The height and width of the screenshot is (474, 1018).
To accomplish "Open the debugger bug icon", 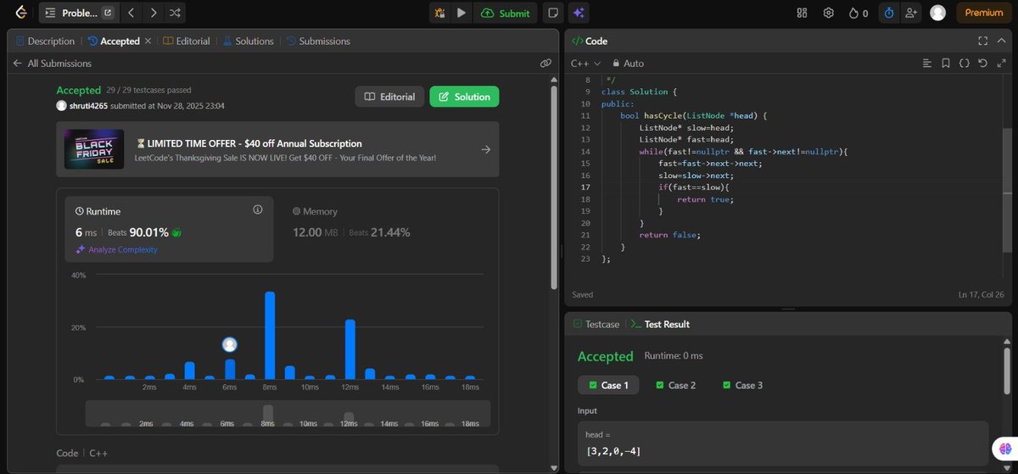I will tap(439, 13).
